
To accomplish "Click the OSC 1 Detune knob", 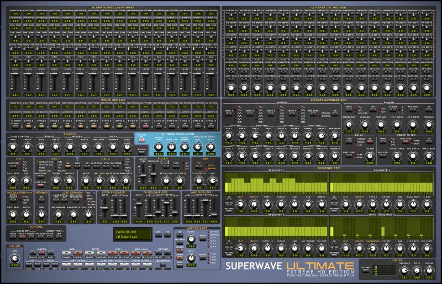I will [56, 181].
